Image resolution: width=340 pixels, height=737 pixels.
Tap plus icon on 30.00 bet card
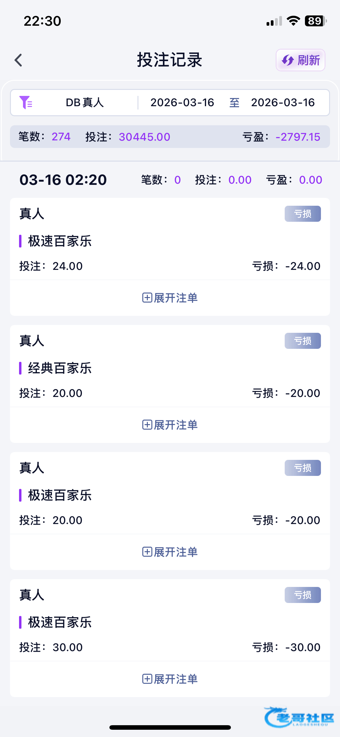(147, 679)
